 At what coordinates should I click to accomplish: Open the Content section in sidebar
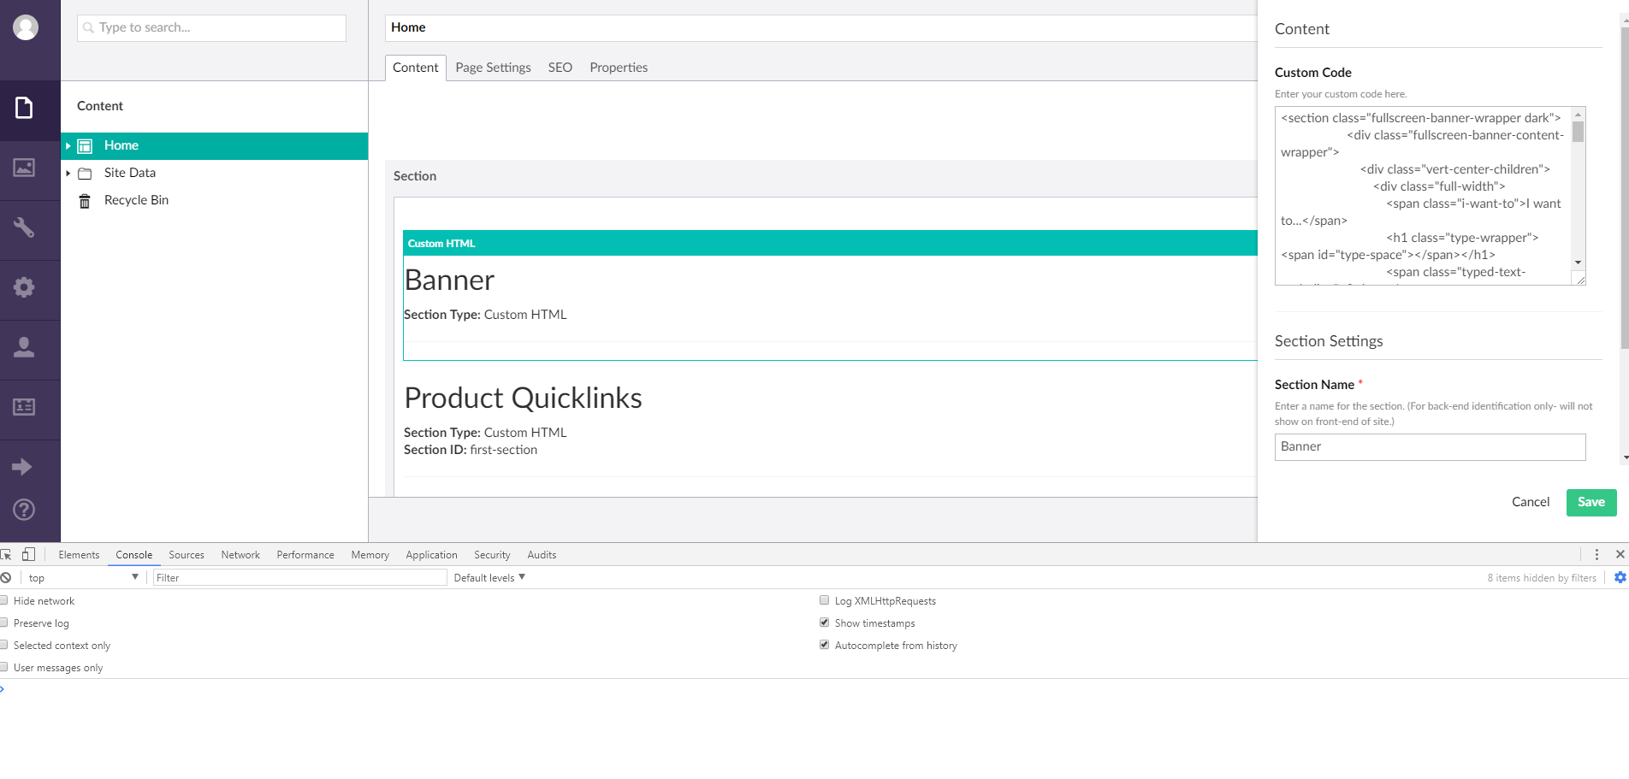point(24,108)
